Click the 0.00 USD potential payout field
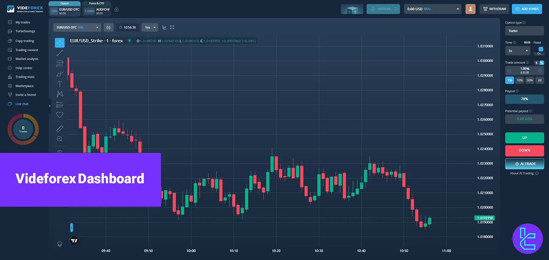Screen dimensions: 549x260 click(524, 119)
